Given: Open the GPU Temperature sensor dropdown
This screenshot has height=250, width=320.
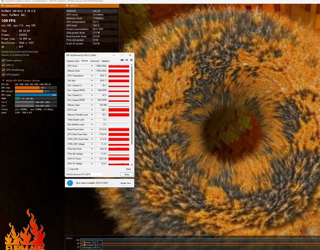Looking at the screenshot, I should click(92, 76).
